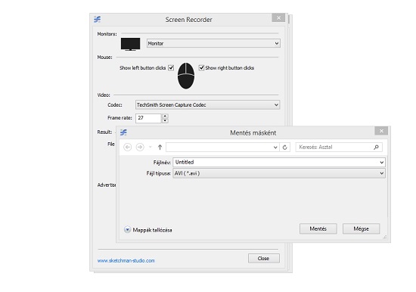
Task: Click the Frame rate input field
Action: (x=148, y=118)
